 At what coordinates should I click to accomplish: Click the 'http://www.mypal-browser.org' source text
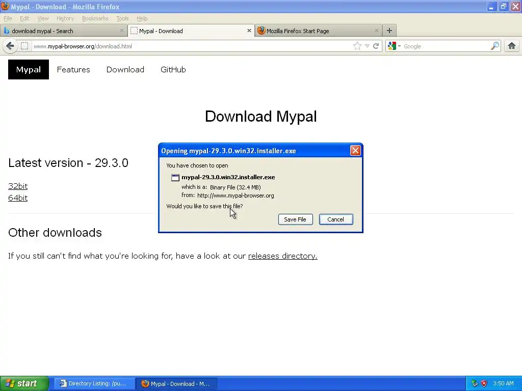click(x=236, y=195)
